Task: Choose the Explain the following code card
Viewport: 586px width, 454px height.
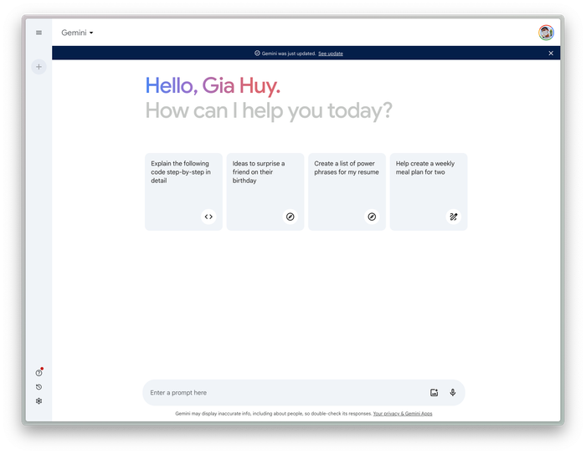Action: pyautogui.click(x=183, y=192)
